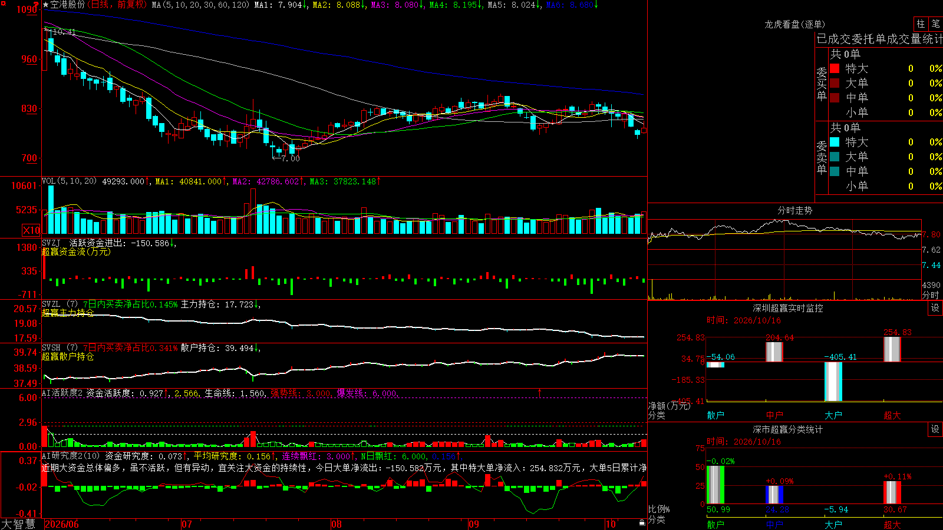Click the MA(5,10,20,30,60,120) indicator label
The image size is (943, 530).
[200, 5]
